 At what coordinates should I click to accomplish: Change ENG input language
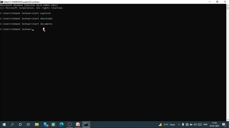click(205, 124)
